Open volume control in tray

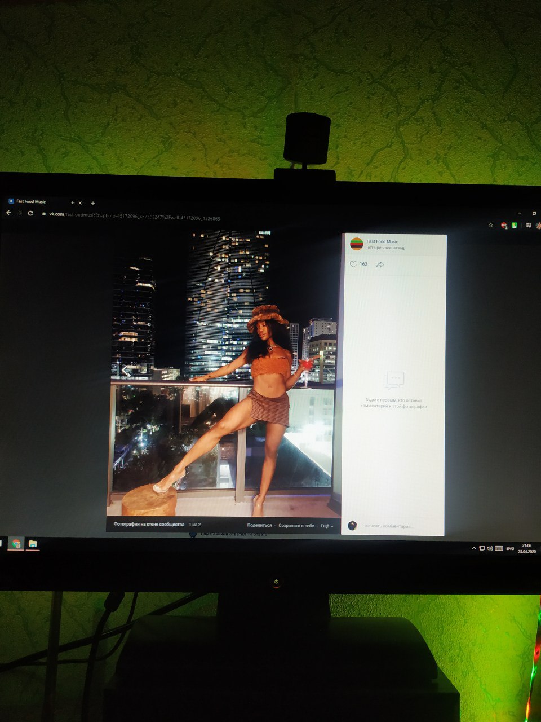point(490,548)
